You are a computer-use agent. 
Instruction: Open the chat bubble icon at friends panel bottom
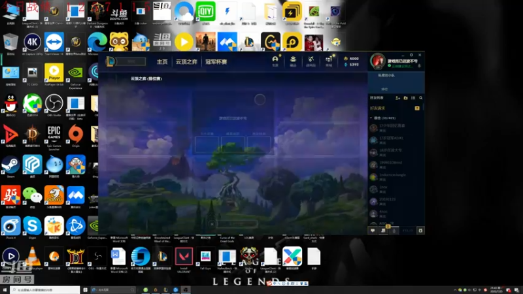coord(373,231)
